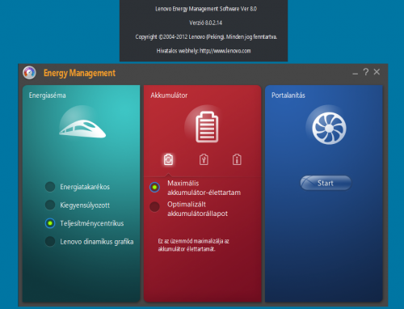Click the high-speed train power plan icon

pos(82,129)
